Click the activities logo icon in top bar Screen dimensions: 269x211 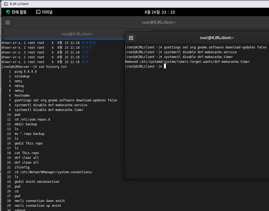8,12
